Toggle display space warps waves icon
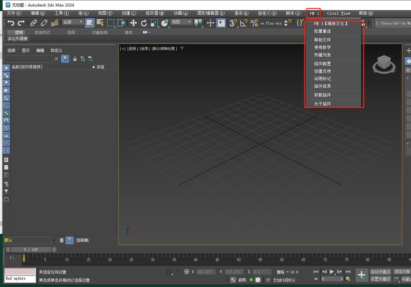This screenshot has height=287, width=411. [6, 105]
